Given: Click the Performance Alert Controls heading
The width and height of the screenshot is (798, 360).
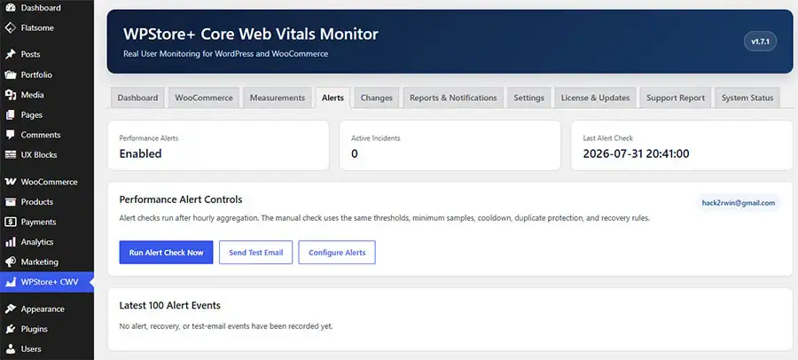Looking at the screenshot, I should click(x=181, y=200).
